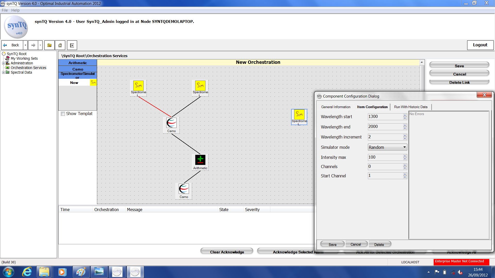The width and height of the screenshot is (495, 278).
Task: Decrease Wavelength end with down arrow
Action: pyautogui.click(x=405, y=128)
